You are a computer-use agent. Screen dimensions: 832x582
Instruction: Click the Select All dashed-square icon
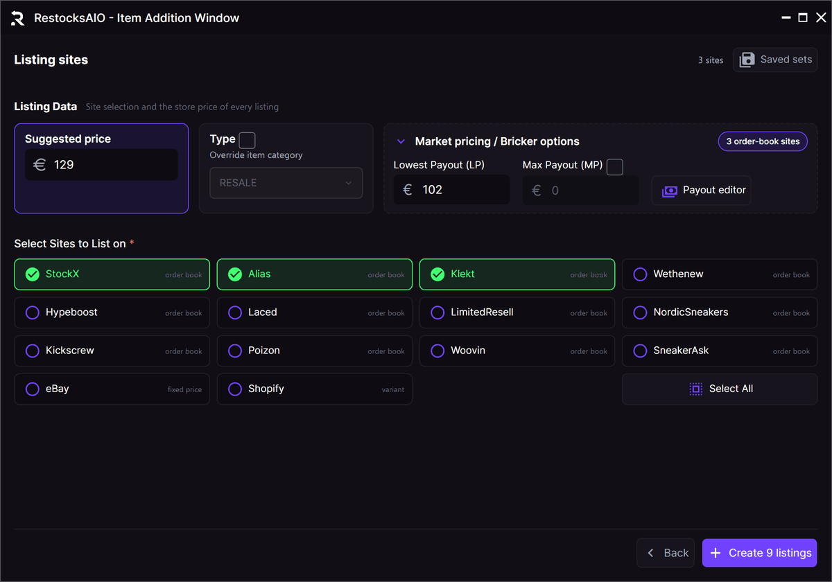click(695, 389)
